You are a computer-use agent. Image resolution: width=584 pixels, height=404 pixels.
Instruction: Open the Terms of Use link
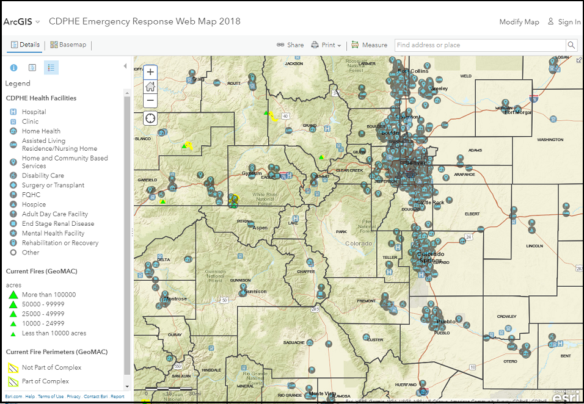(x=50, y=396)
